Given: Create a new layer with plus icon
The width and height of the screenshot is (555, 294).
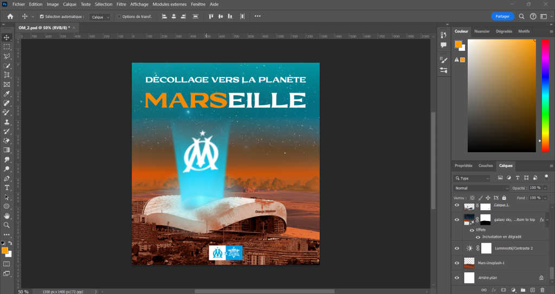Looking at the screenshot, I should coord(532,290).
